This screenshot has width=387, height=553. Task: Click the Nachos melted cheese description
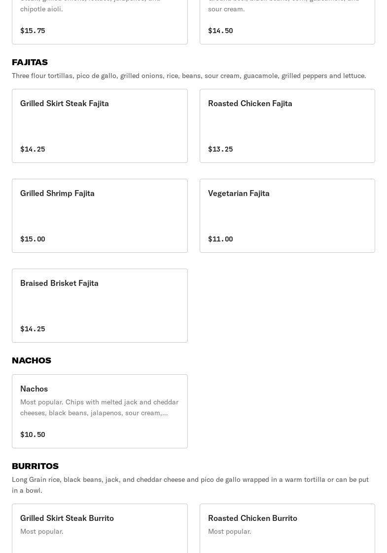click(99, 407)
